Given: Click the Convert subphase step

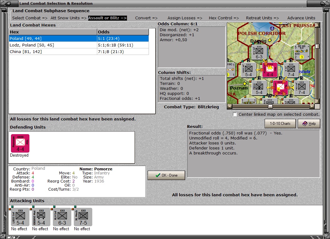Looking at the screenshot, I should pos(146,18).
